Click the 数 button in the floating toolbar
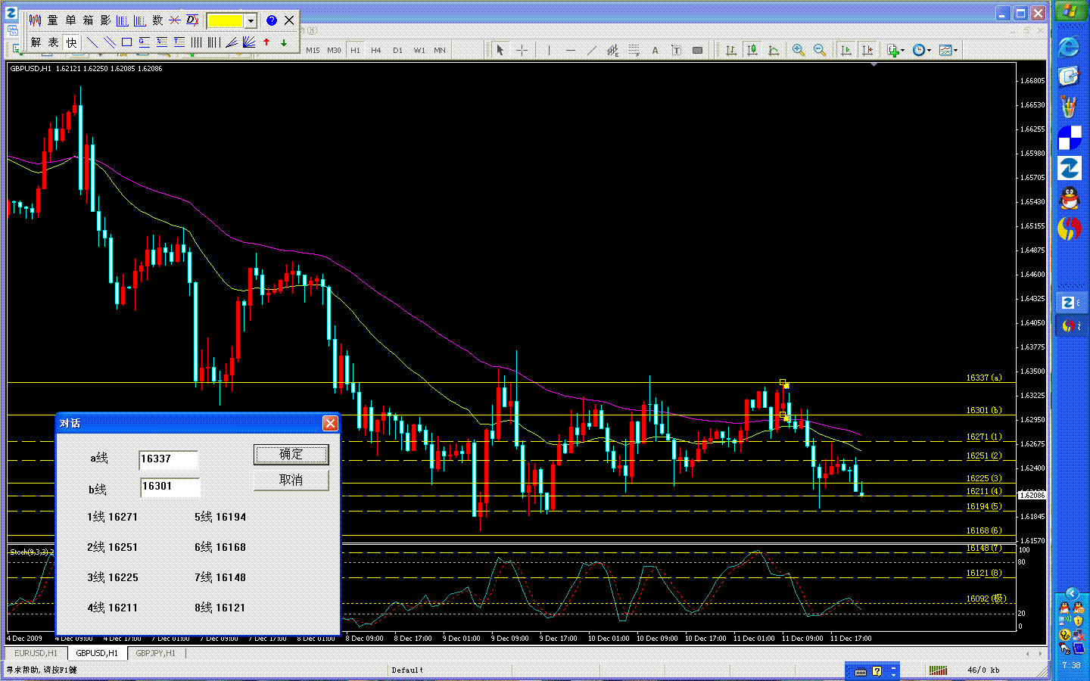The image size is (1090, 681). pyautogui.click(x=157, y=20)
